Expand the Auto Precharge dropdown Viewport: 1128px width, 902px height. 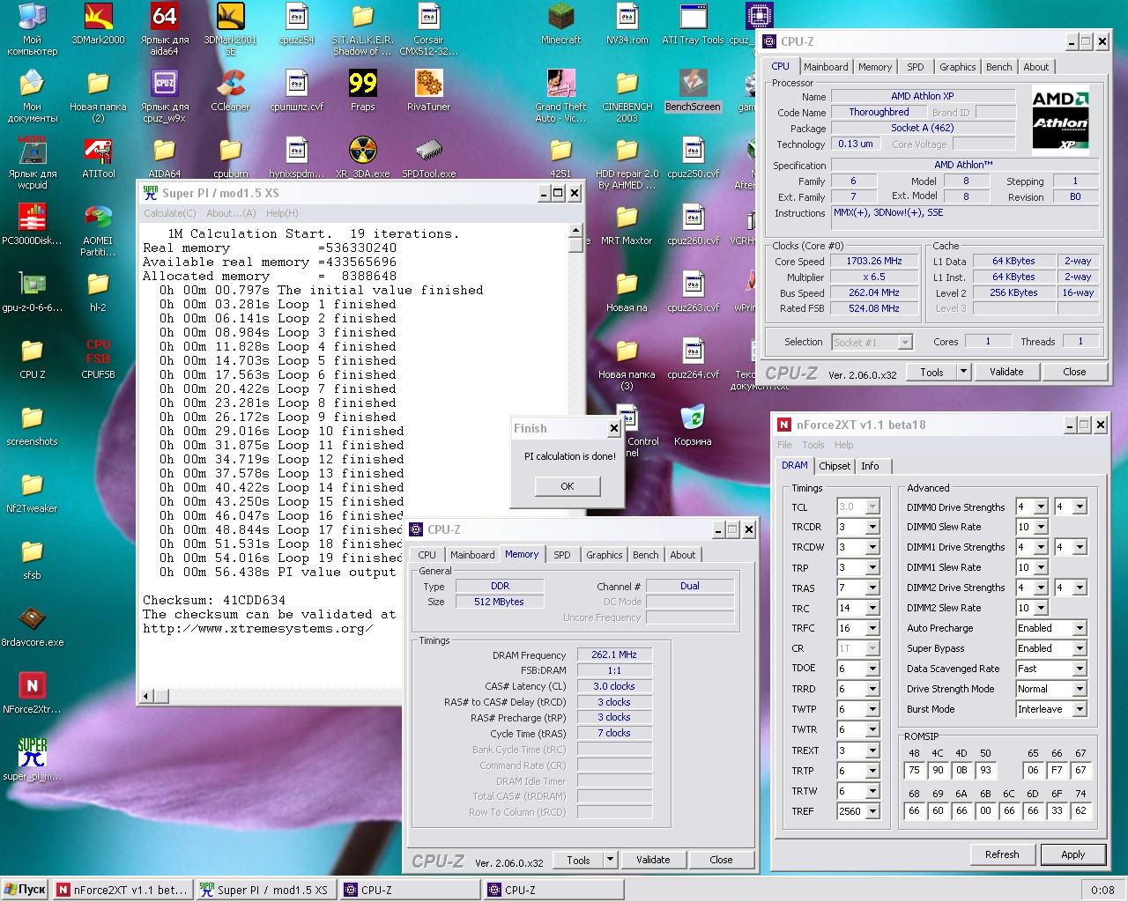[x=1080, y=628]
